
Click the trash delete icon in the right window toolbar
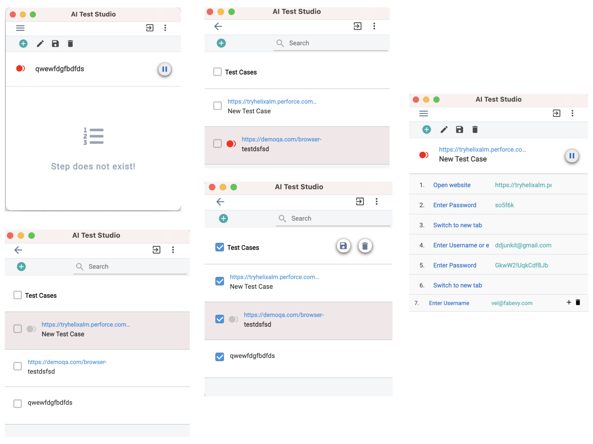[475, 130]
